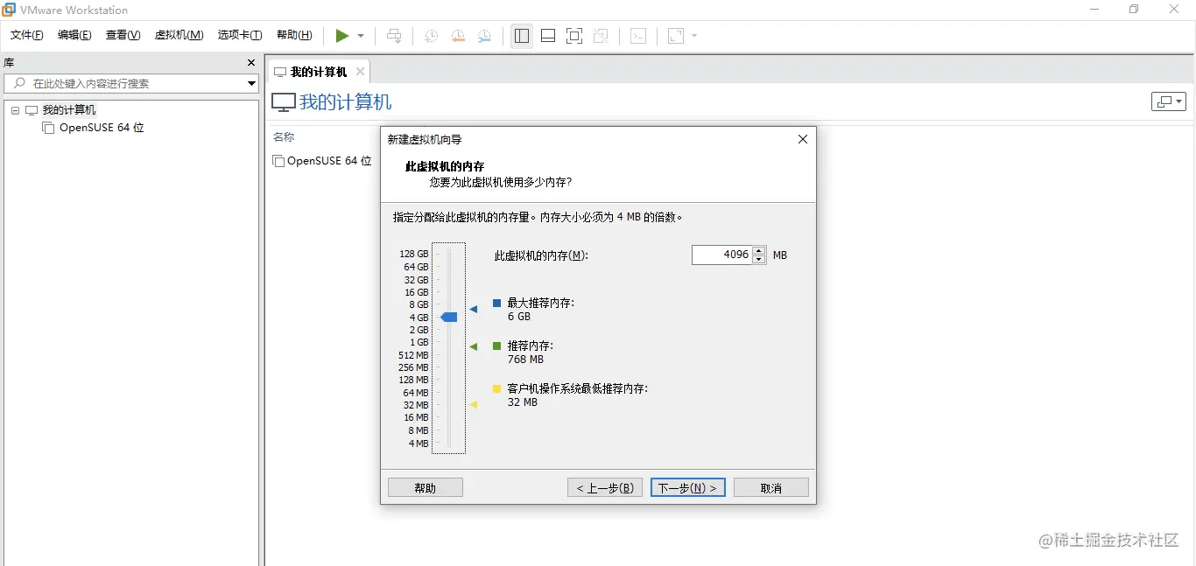Click the 256 MB slider scale label
1196x566 pixels.
(413, 367)
